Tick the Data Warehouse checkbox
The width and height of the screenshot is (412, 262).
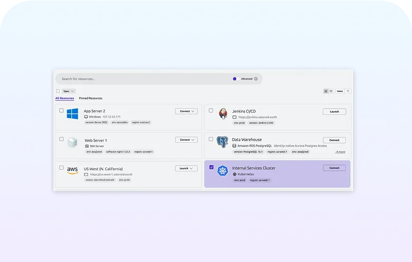(211, 139)
